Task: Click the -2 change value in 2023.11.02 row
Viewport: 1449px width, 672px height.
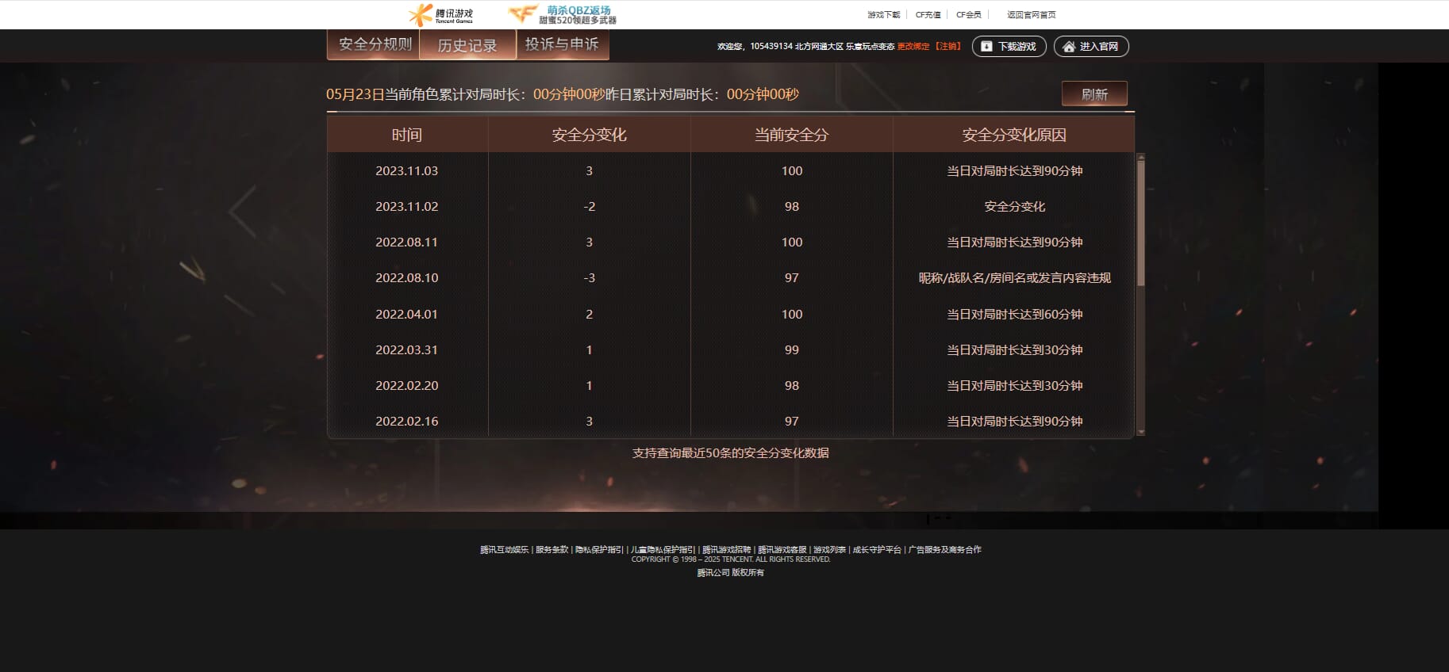Action: (x=589, y=207)
